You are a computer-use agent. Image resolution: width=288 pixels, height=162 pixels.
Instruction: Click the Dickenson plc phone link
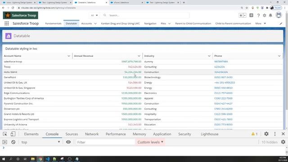pyautogui.click(x=223, y=109)
